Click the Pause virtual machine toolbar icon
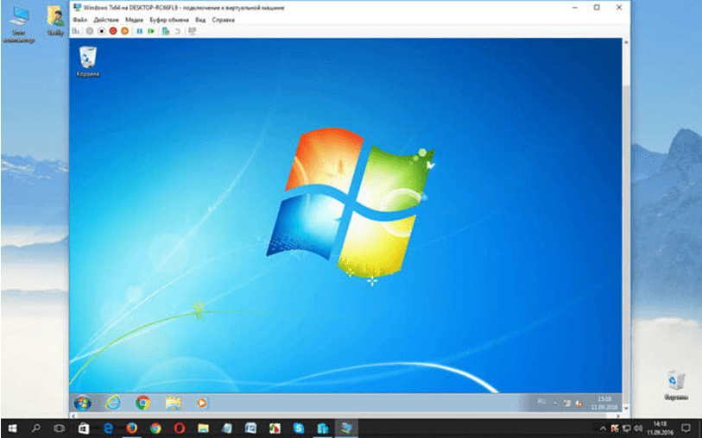The height and width of the screenshot is (438, 702). pyautogui.click(x=139, y=31)
